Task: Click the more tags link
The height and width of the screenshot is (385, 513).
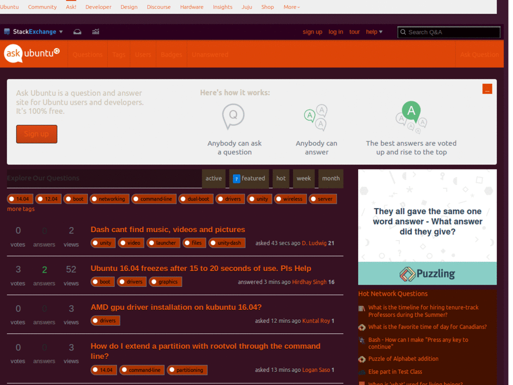Action: pyautogui.click(x=21, y=209)
